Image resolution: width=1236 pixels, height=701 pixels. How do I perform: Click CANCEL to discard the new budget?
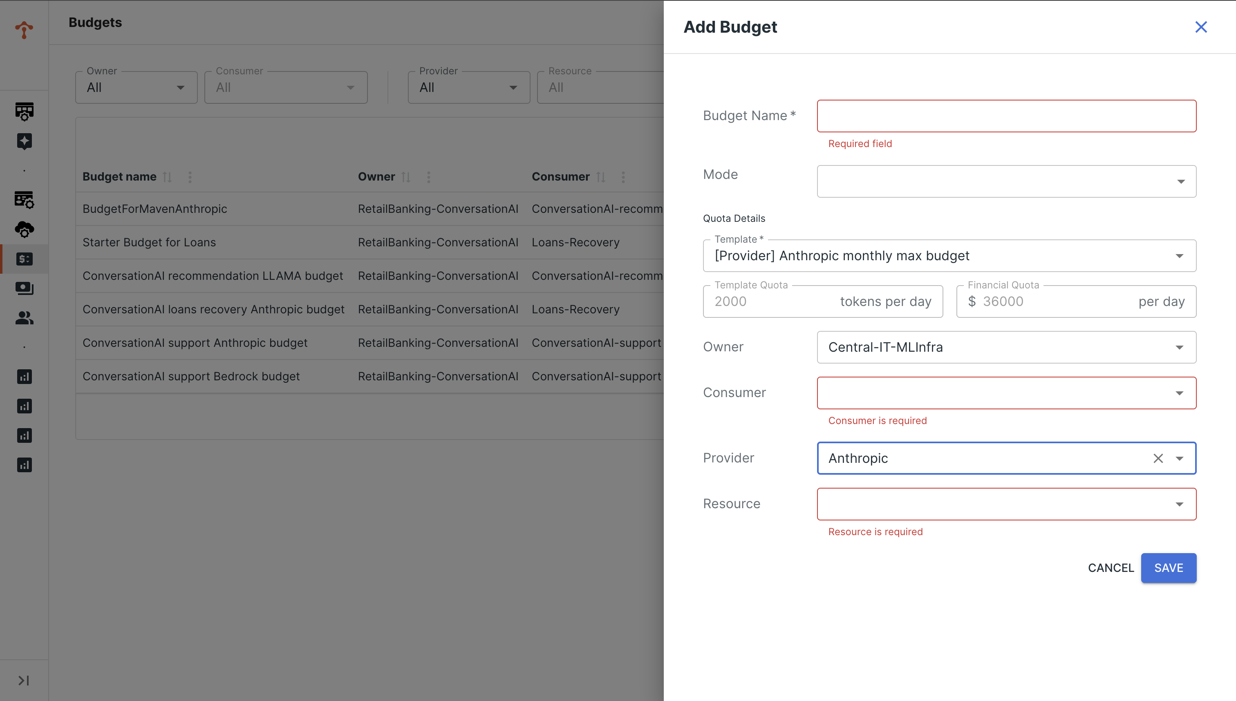click(x=1111, y=568)
